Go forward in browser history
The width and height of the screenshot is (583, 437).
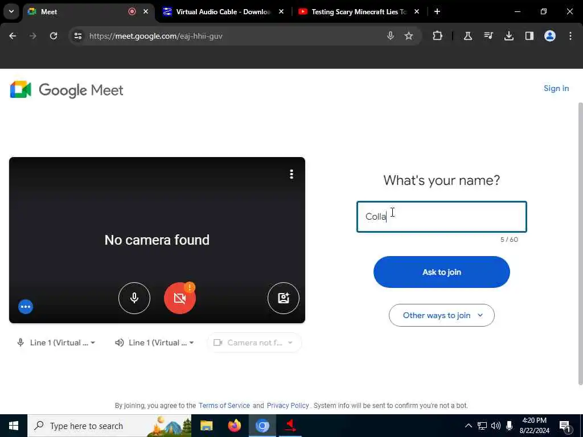click(x=32, y=36)
